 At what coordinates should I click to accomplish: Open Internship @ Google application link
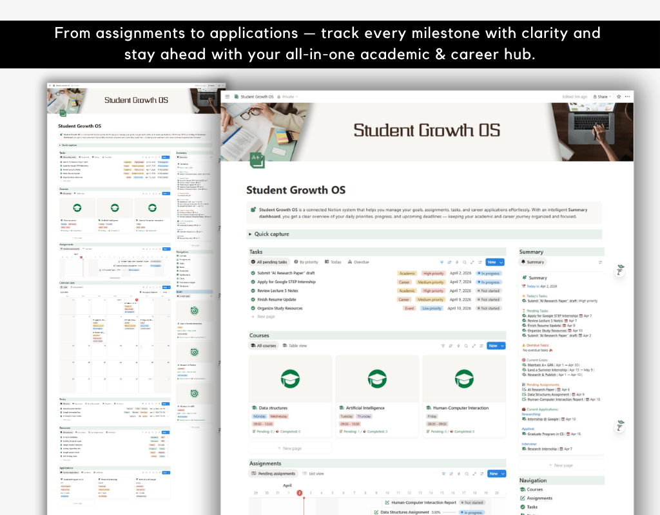tap(544, 419)
